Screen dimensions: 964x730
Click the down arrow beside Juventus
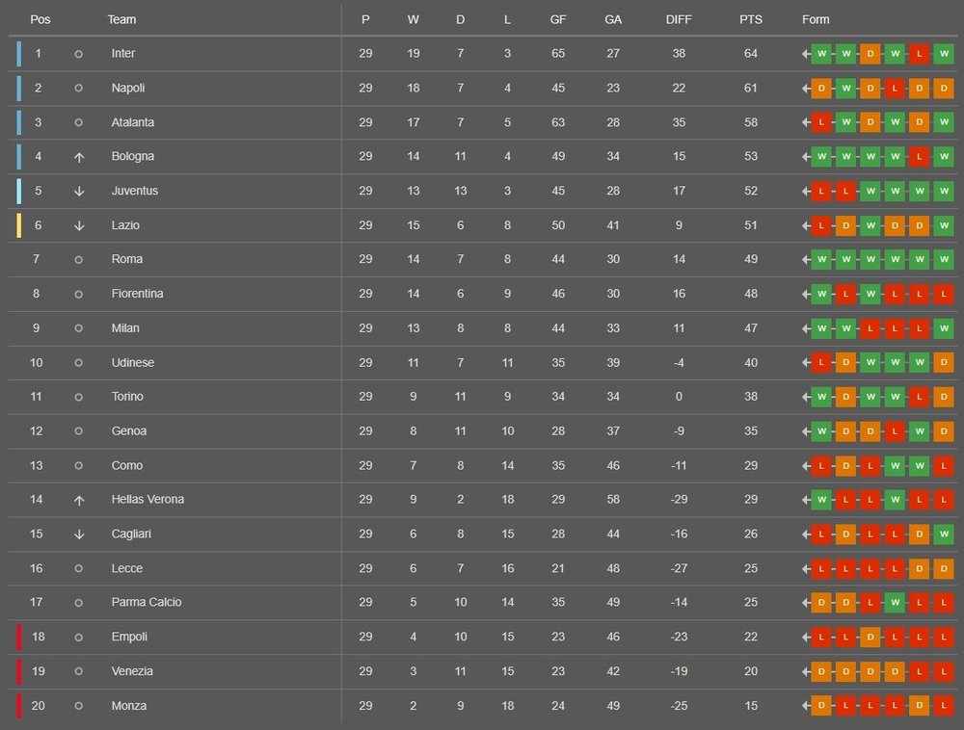click(79, 192)
